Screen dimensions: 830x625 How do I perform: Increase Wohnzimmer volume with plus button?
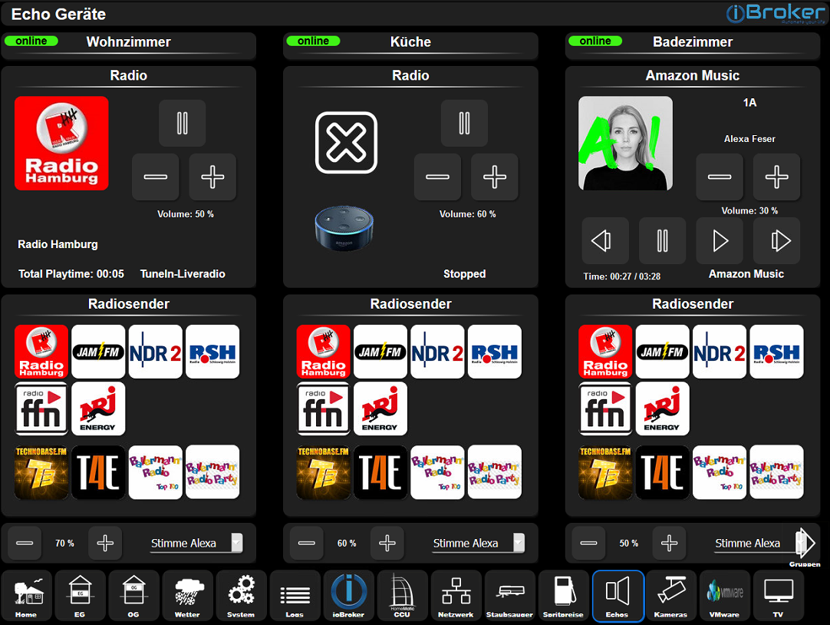pyautogui.click(x=212, y=177)
